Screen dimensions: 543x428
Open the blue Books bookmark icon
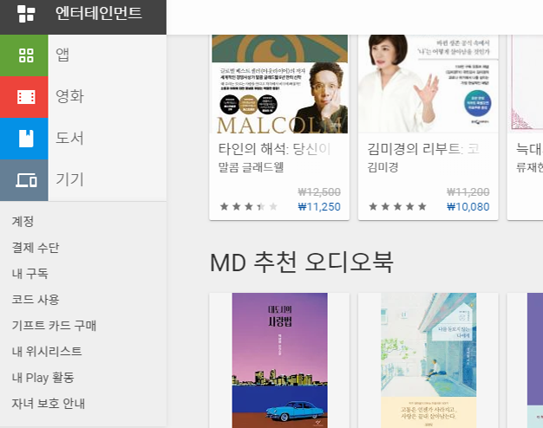[26, 139]
